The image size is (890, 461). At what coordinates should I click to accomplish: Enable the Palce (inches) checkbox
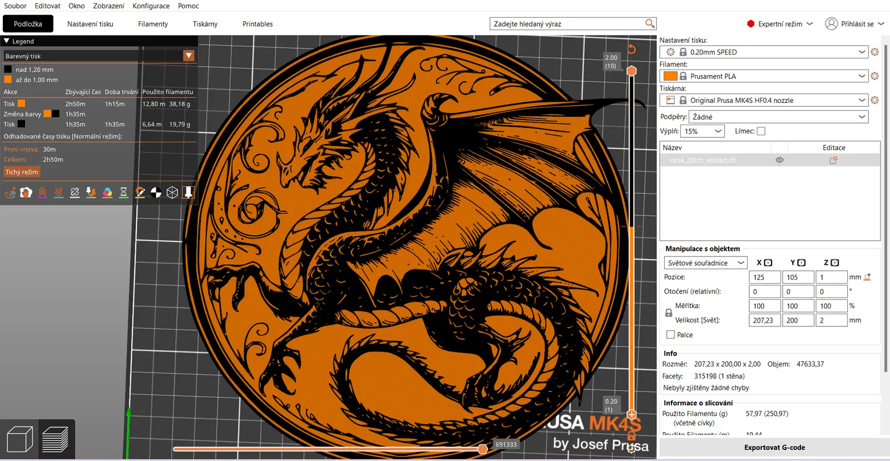tap(670, 335)
